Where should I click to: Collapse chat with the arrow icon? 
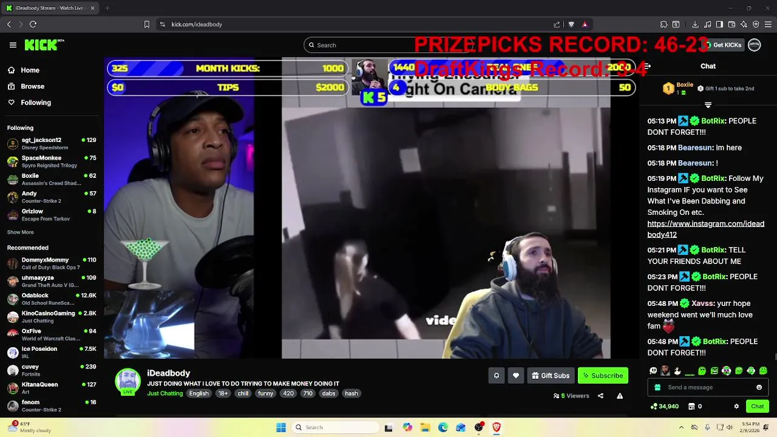[647, 66]
